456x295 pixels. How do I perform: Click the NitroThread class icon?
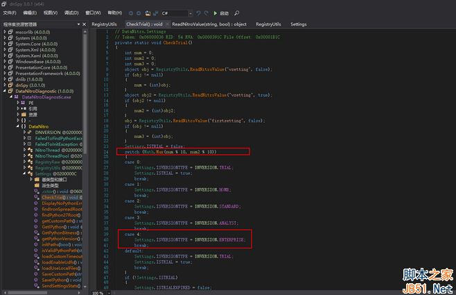point(30,150)
